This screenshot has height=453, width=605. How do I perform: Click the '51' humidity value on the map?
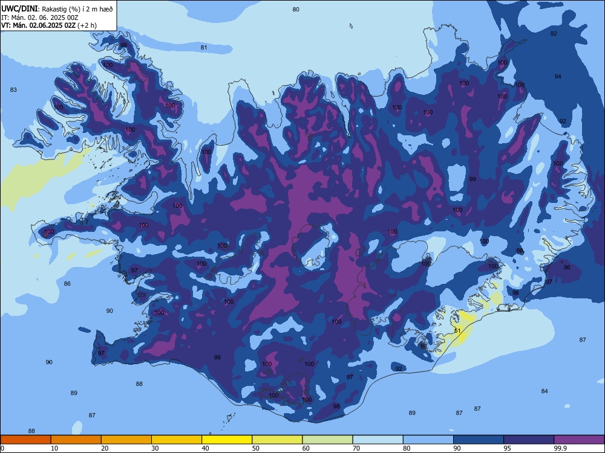point(457,330)
